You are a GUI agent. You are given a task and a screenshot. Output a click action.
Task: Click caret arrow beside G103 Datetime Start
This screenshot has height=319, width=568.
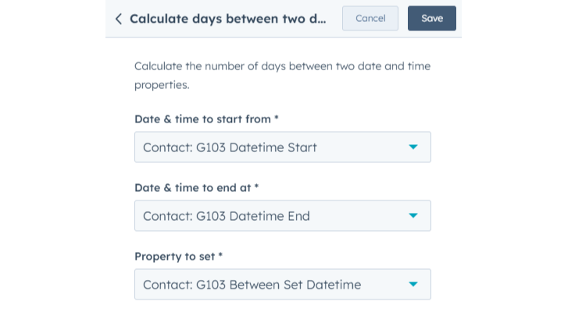[x=413, y=147]
